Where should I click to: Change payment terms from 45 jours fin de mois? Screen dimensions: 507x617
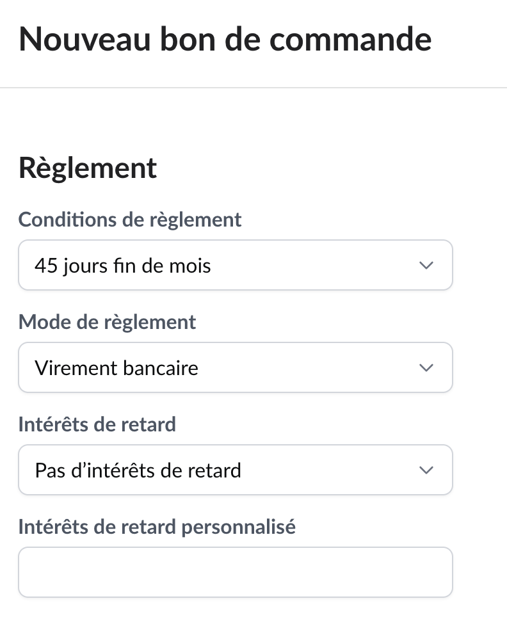236,265
